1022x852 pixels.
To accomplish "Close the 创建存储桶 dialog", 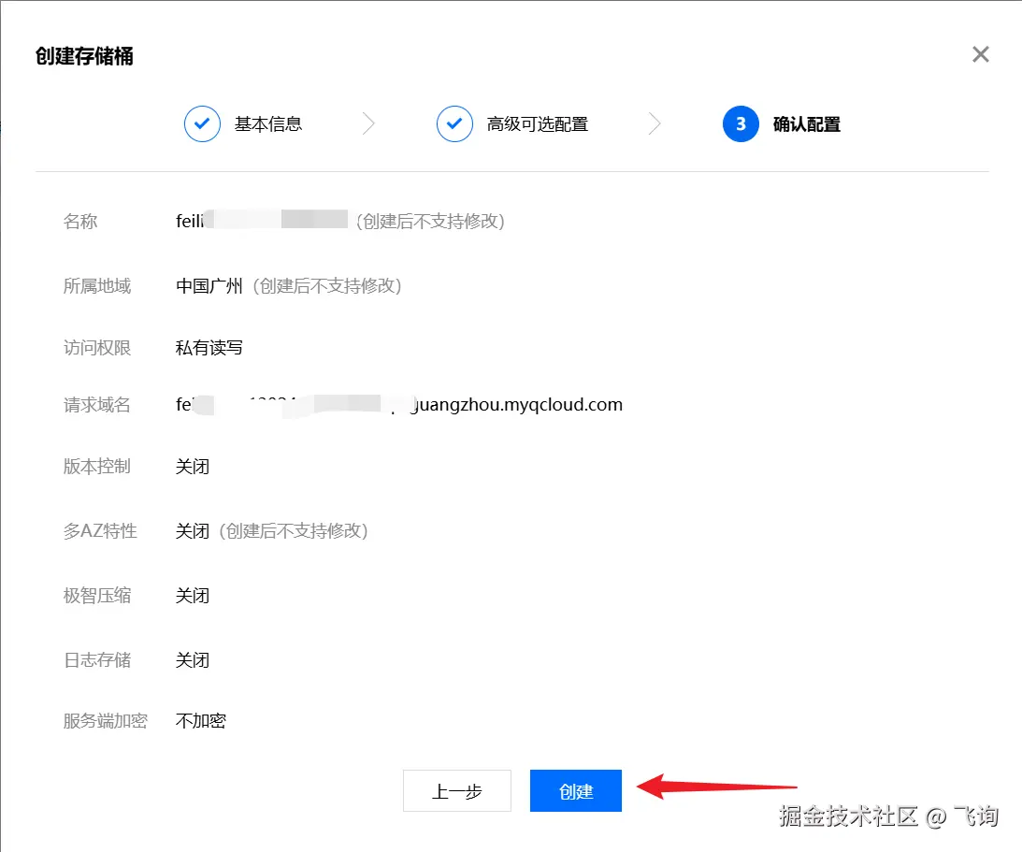I will pyautogui.click(x=980, y=54).
